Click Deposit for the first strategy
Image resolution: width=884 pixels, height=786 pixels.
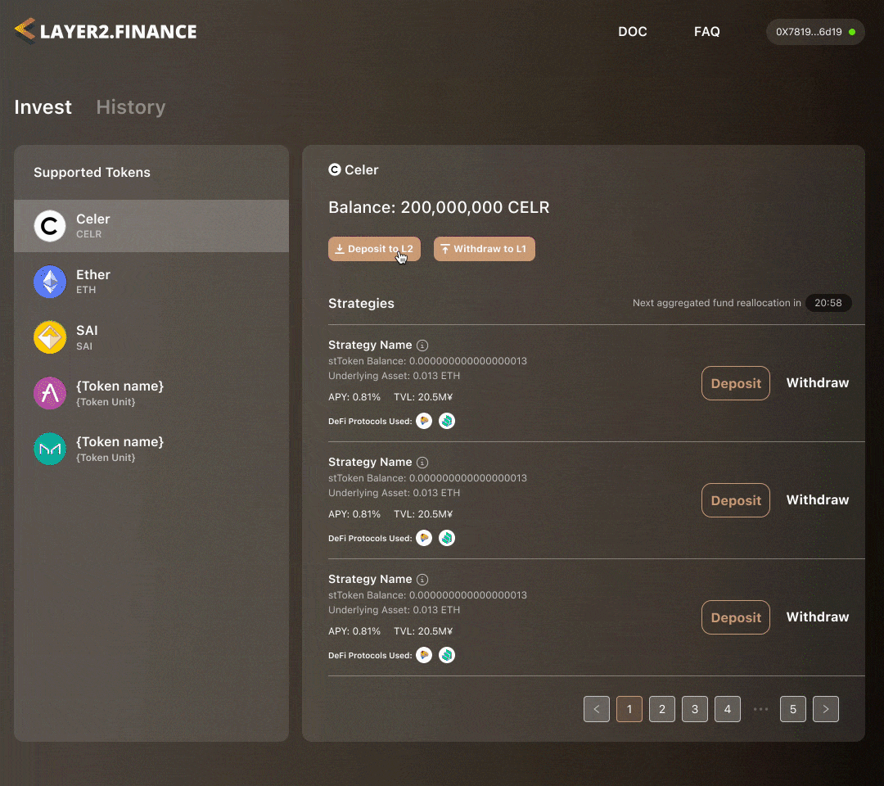tap(736, 383)
